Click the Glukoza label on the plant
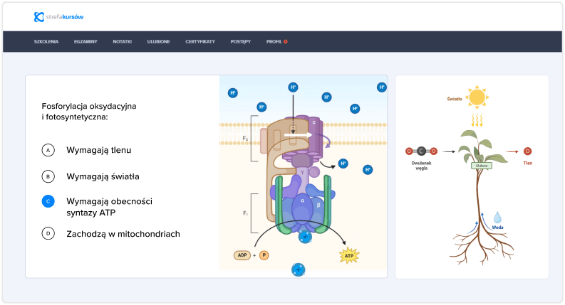Viewport: 565px width, 305px height. (481, 165)
